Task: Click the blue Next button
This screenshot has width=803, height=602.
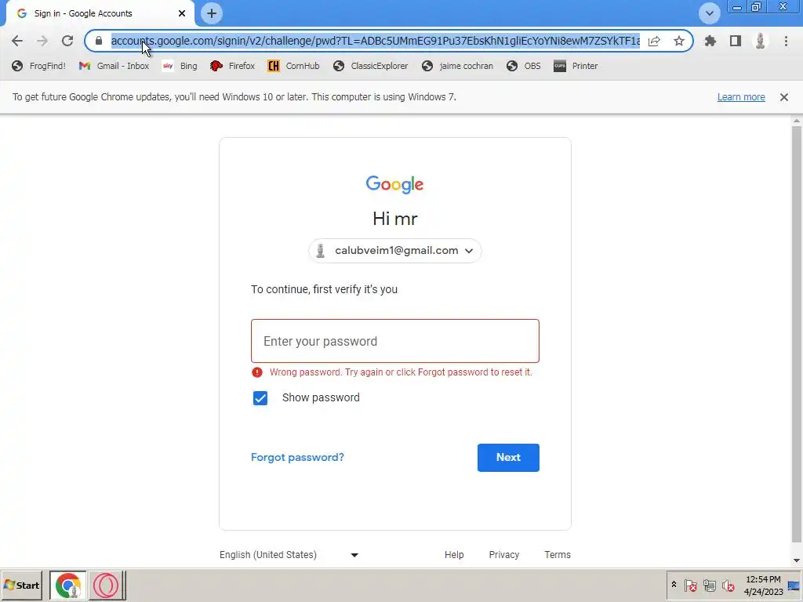Action: tap(508, 458)
